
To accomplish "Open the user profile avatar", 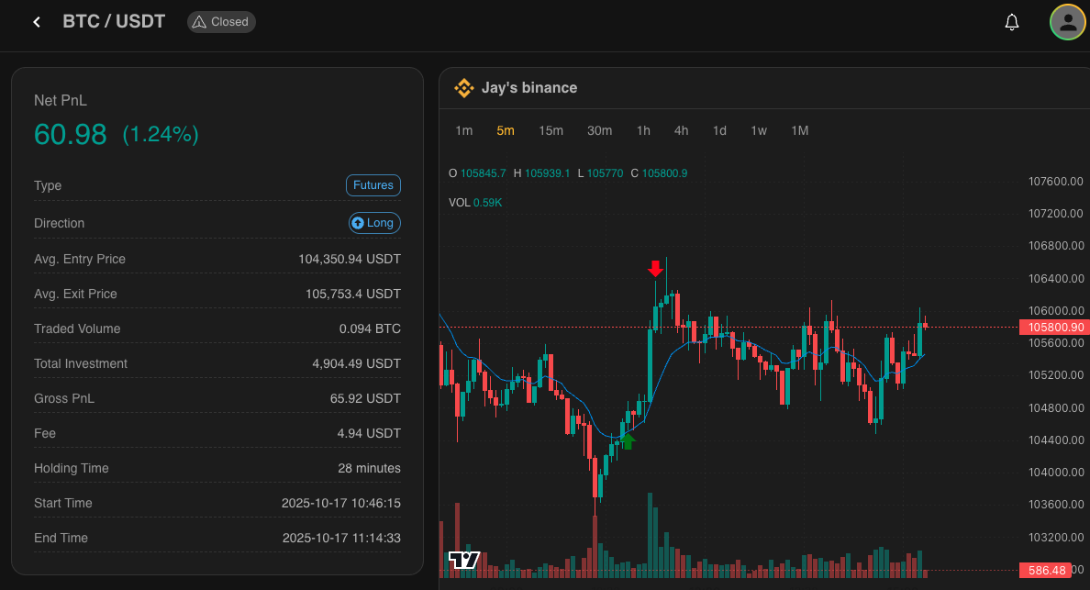I will pyautogui.click(x=1067, y=23).
